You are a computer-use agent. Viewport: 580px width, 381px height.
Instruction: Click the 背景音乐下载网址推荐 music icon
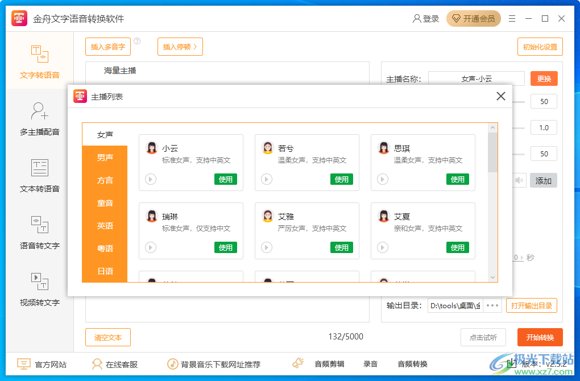(174, 363)
